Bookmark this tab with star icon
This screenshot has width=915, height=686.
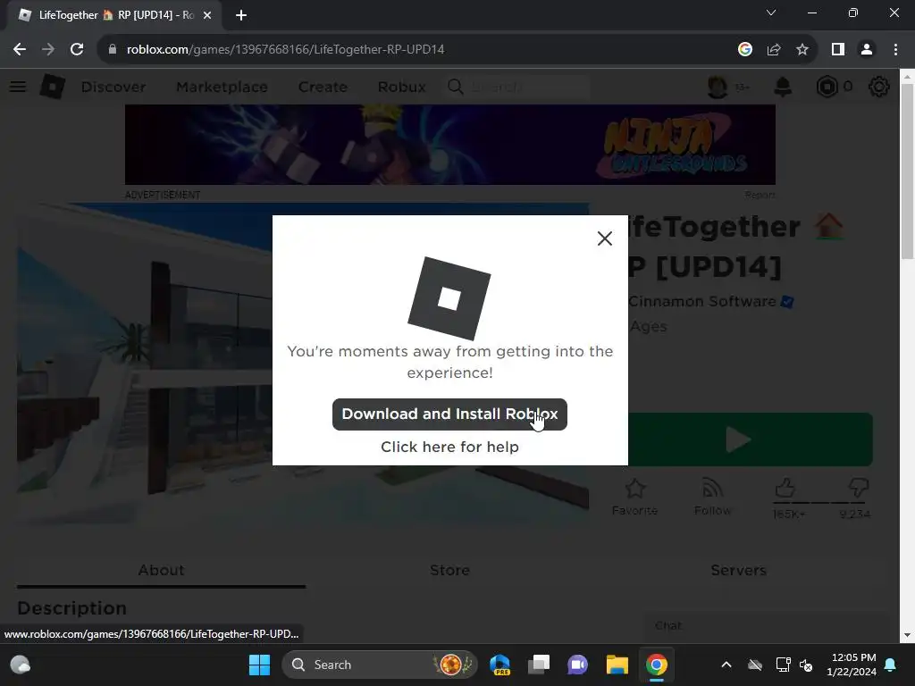802,50
